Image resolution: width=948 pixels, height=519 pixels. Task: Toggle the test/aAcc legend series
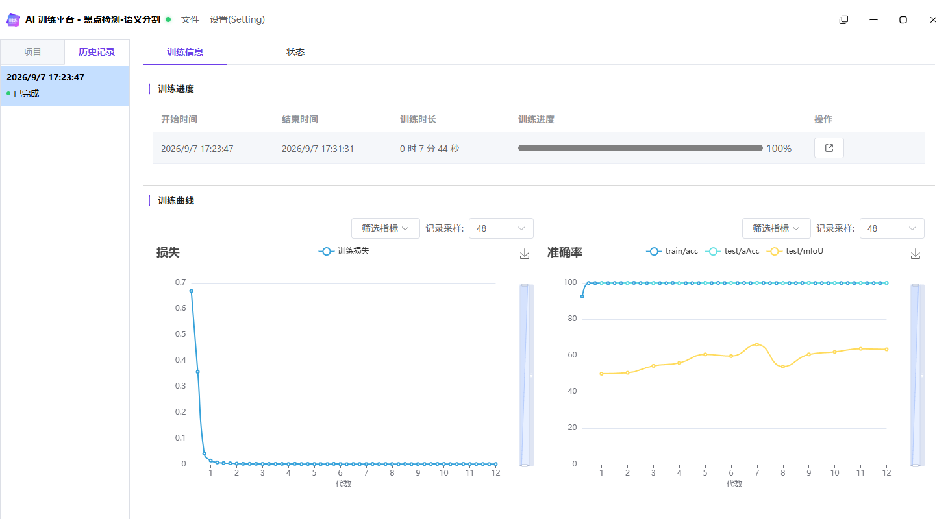point(732,251)
